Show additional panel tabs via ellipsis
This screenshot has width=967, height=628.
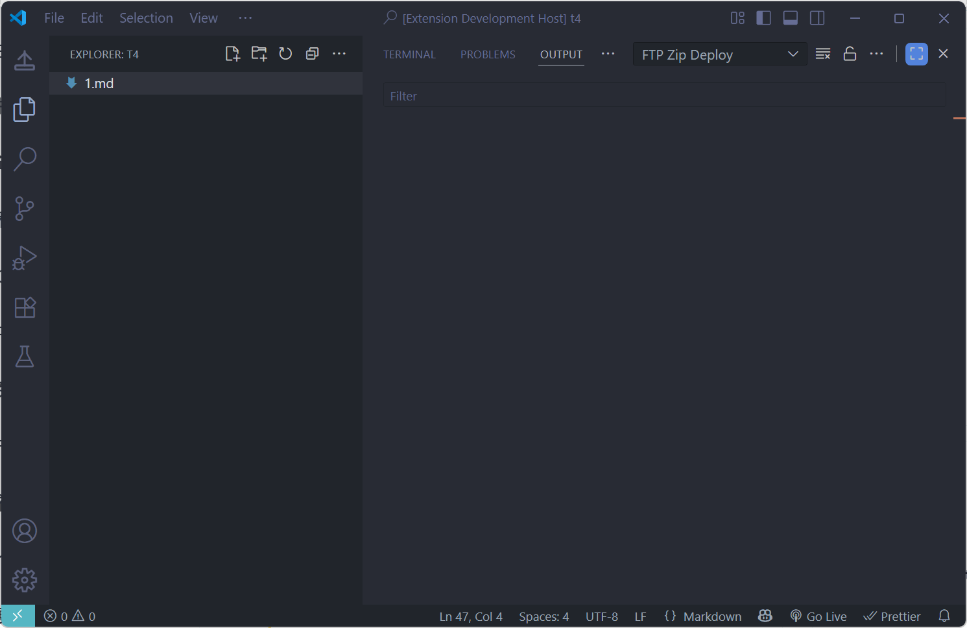[608, 54]
